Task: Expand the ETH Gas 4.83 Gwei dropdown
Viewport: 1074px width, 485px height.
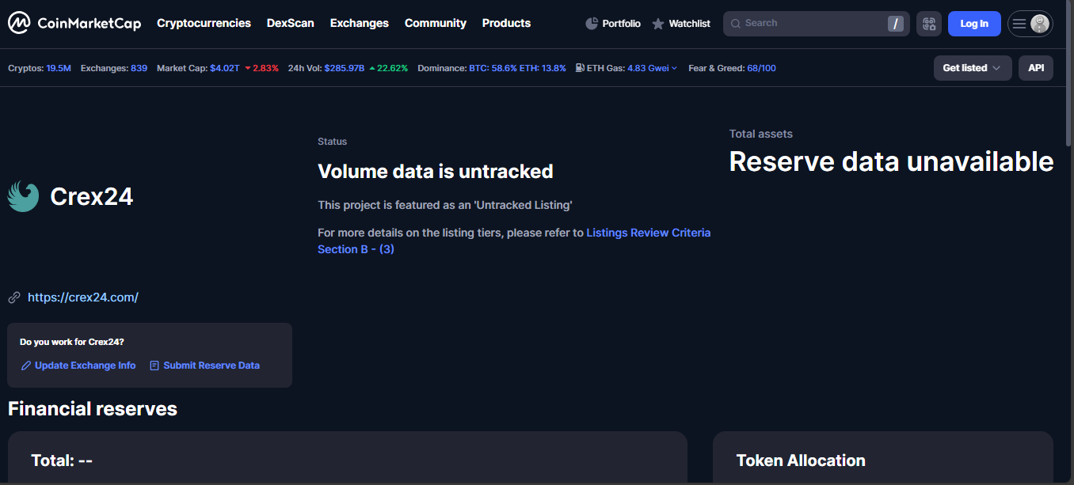Action: (x=652, y=68)
